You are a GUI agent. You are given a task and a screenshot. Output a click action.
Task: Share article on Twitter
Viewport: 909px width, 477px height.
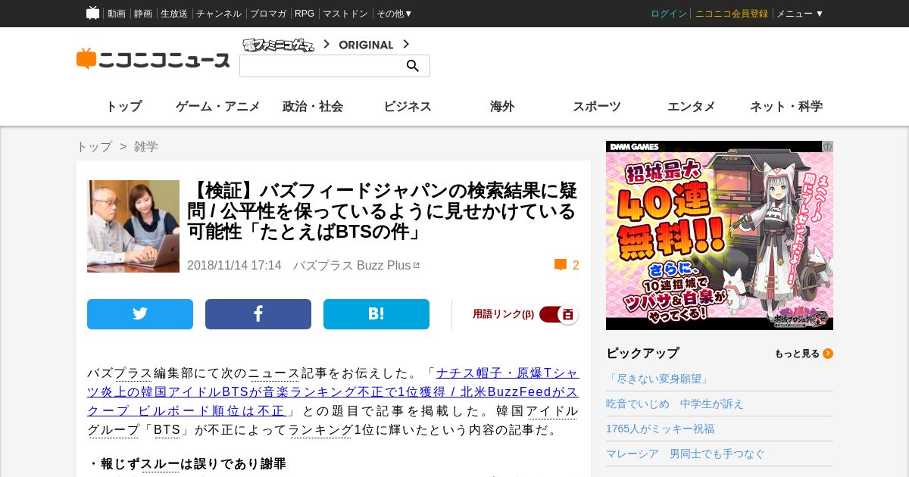point(140,314)
